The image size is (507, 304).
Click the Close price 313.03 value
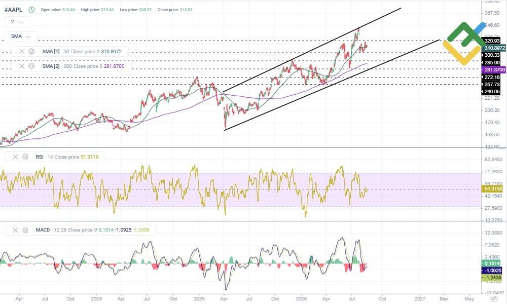tap(186, 10)
